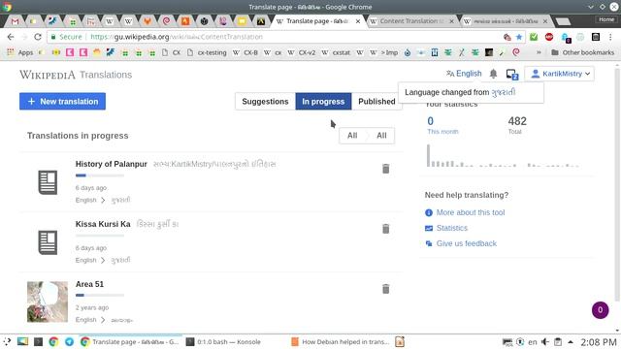The height and width of the screenshot is (349, 621).
Task: Open Telegram from the taskbar
Action: [x=69, y=342]
